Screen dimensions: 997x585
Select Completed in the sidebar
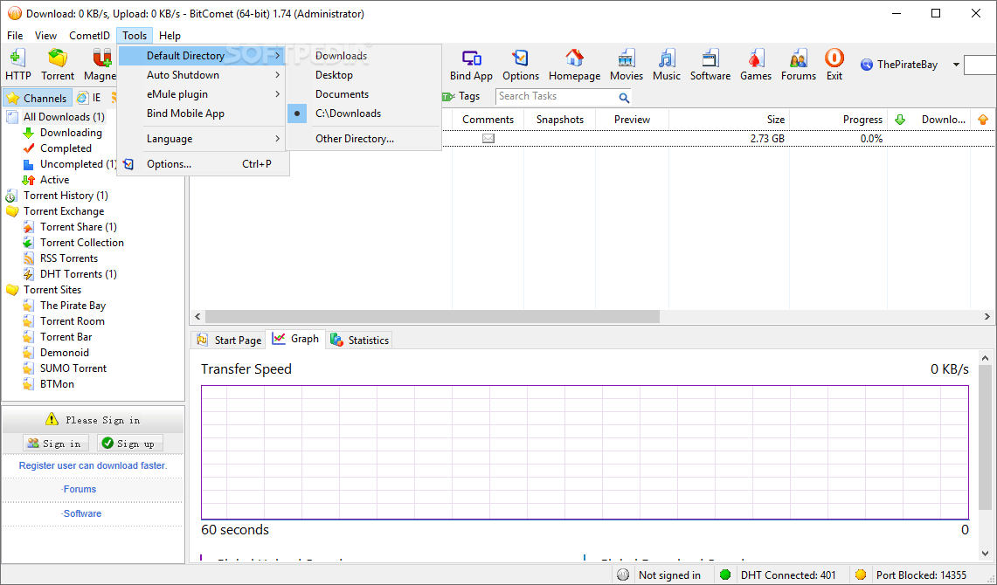66,148
